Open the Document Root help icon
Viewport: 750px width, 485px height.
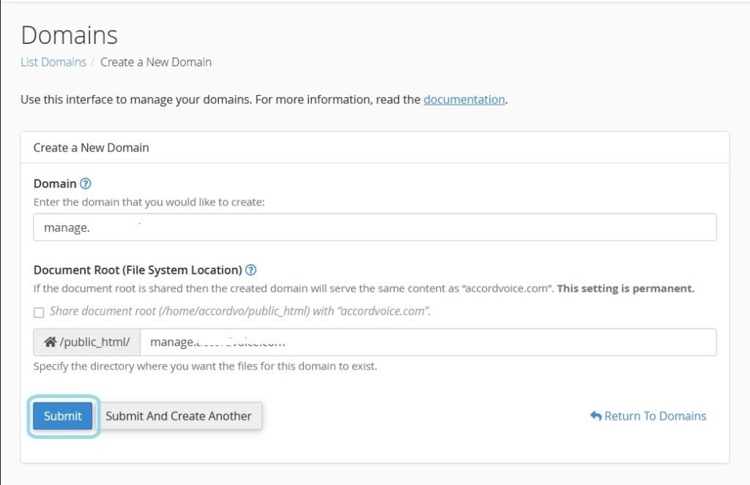251,270
